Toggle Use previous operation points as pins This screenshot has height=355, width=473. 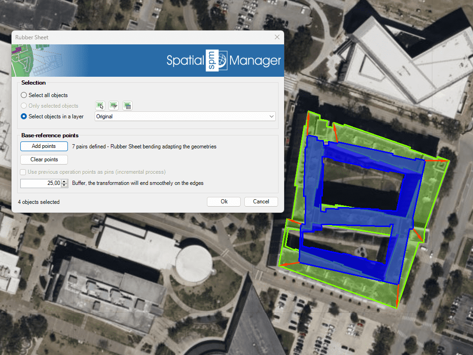[23, 172]
